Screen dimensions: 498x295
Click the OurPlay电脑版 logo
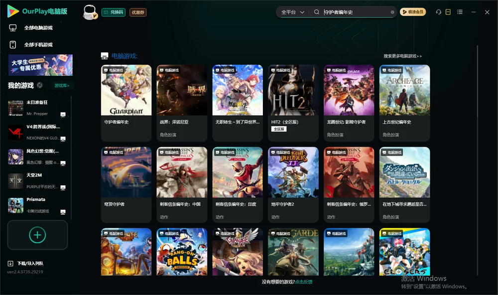[x=37, y=11]
